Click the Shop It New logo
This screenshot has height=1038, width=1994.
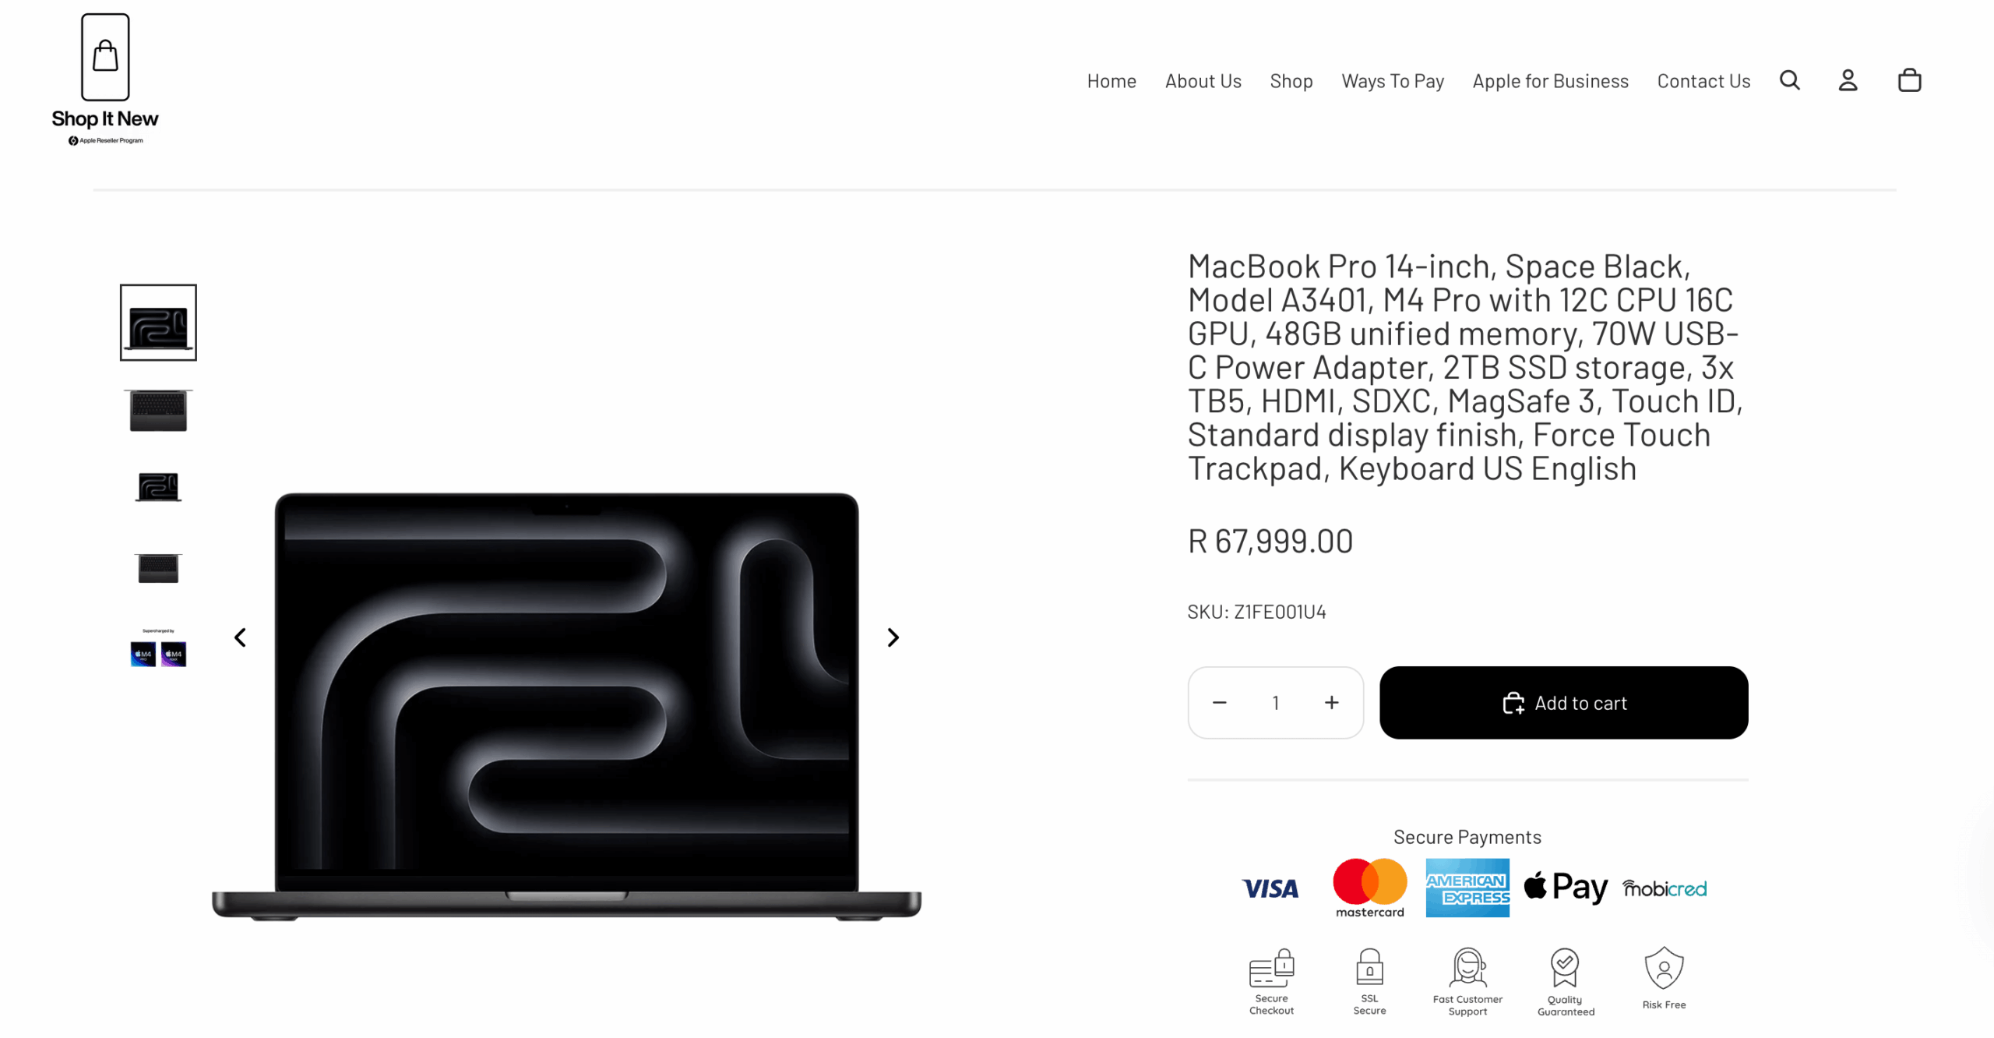click(x=105, y=79)
